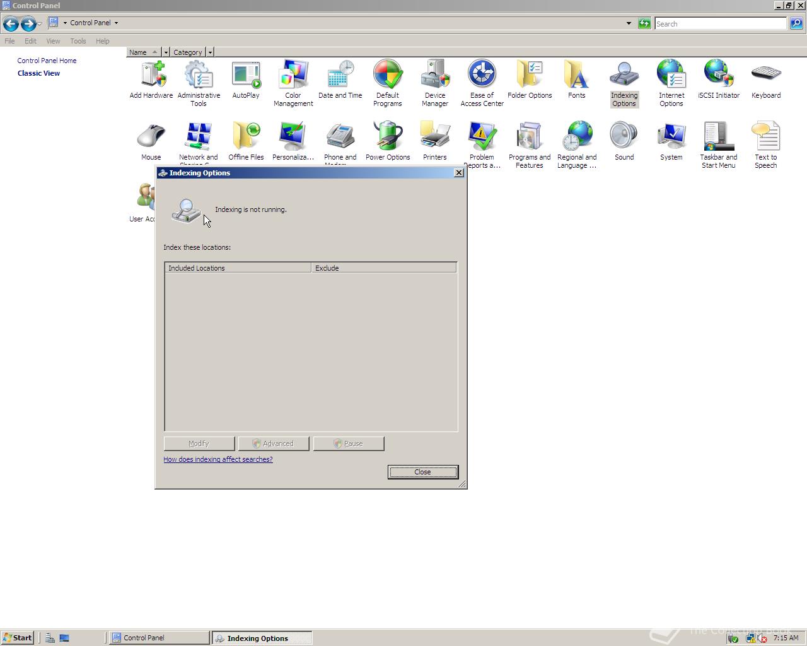Expand the Control Panel breadcrumb arrow
Viewport: 807px width, 646px height.
click(116, 23)
